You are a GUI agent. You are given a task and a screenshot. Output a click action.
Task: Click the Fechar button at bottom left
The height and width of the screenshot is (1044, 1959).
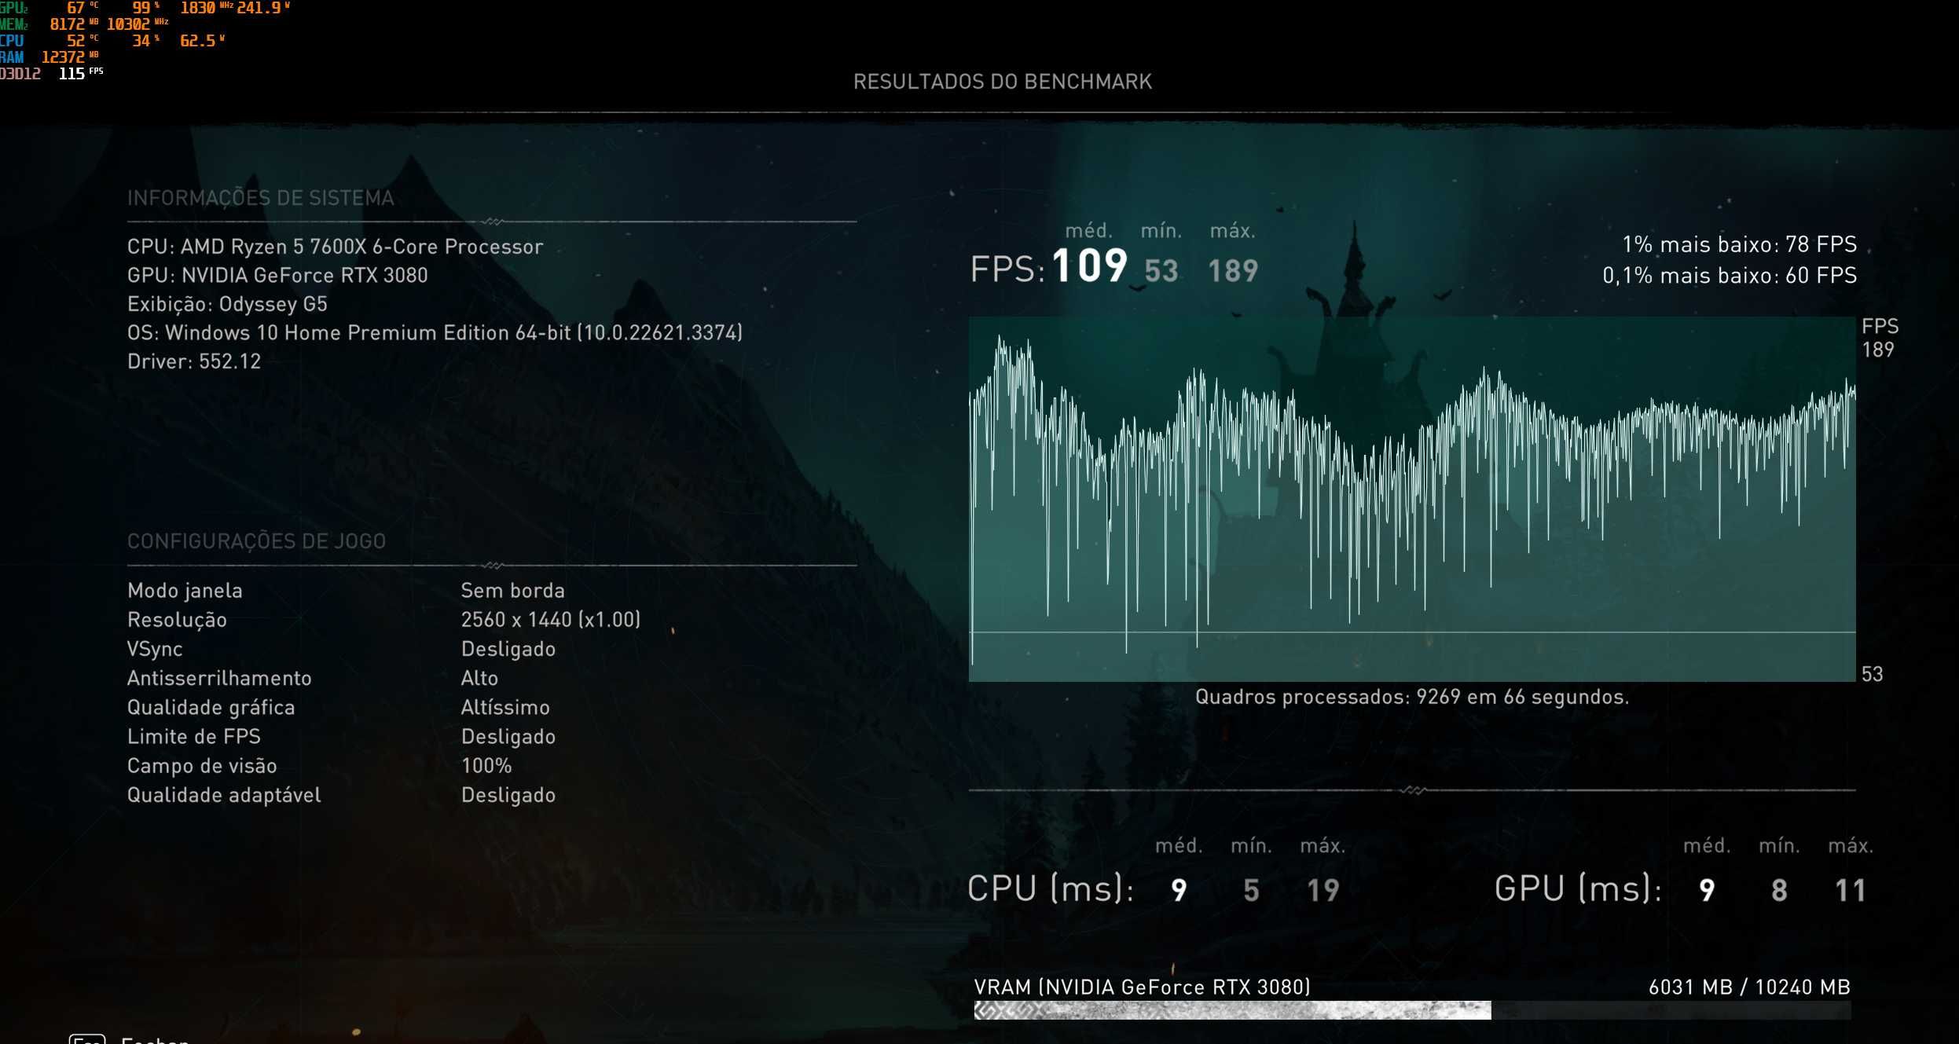[x=155, y=1039]
